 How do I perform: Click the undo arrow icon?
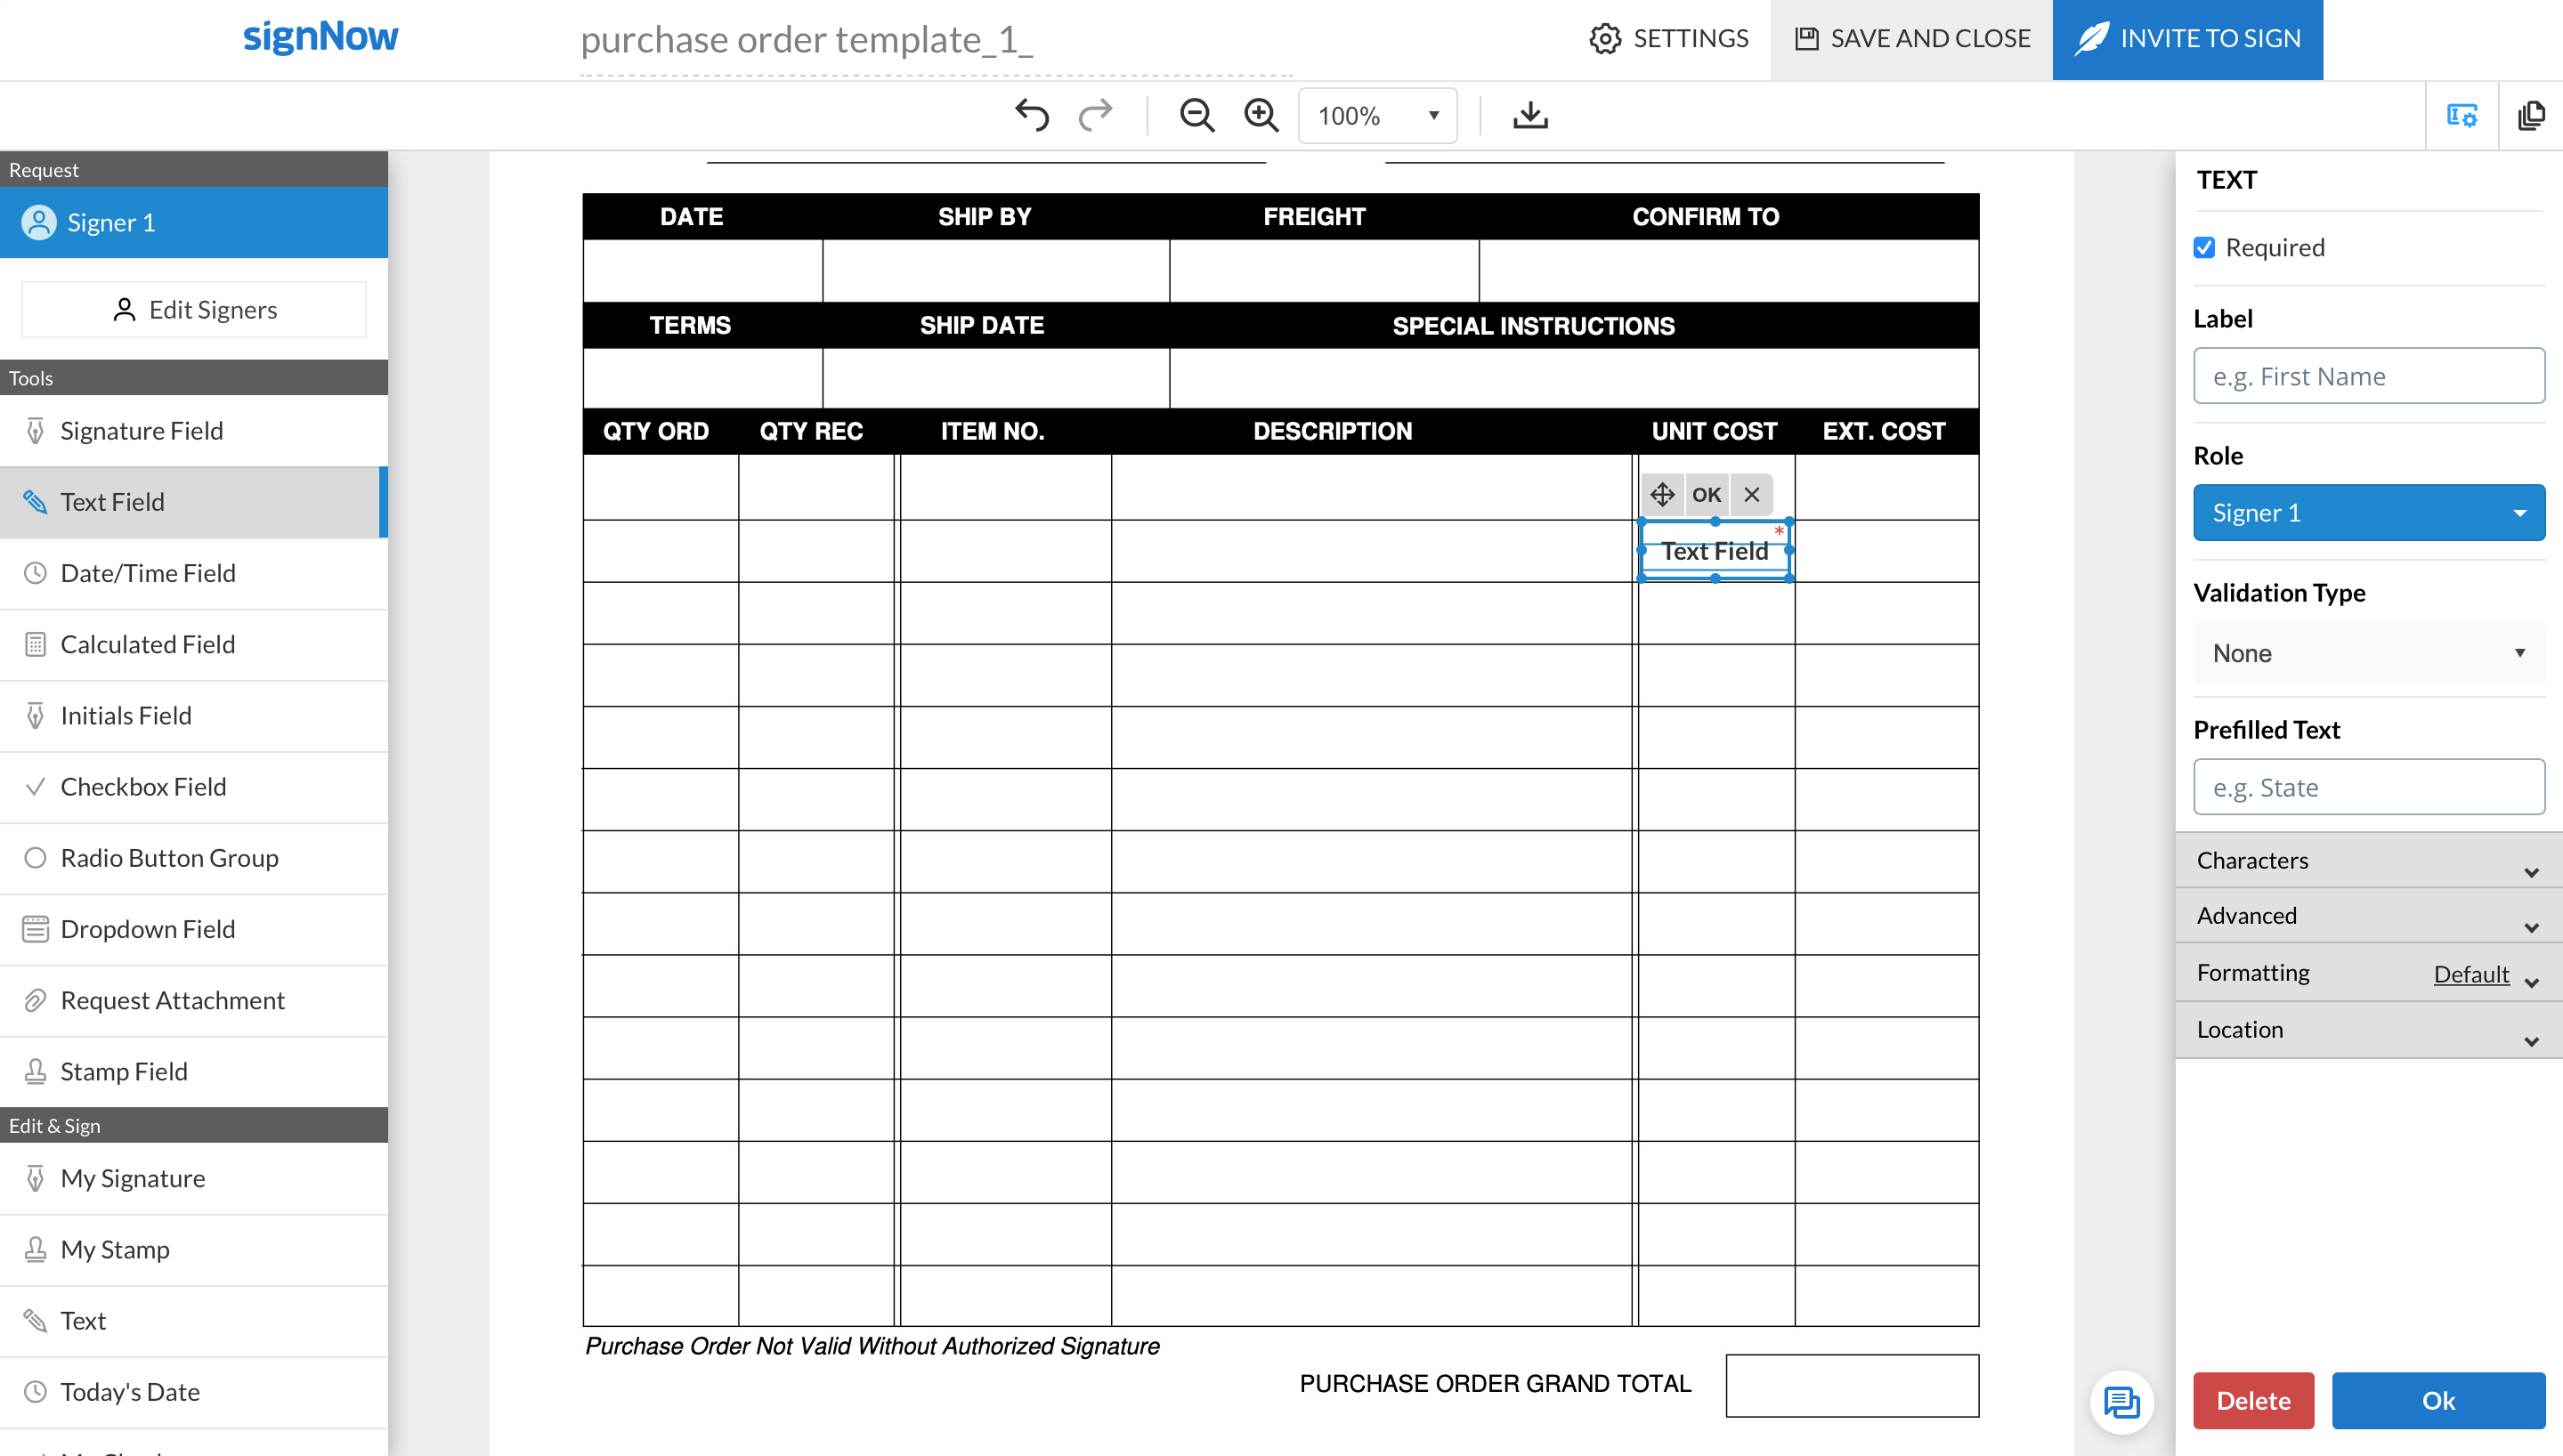tap(1030, 115)
